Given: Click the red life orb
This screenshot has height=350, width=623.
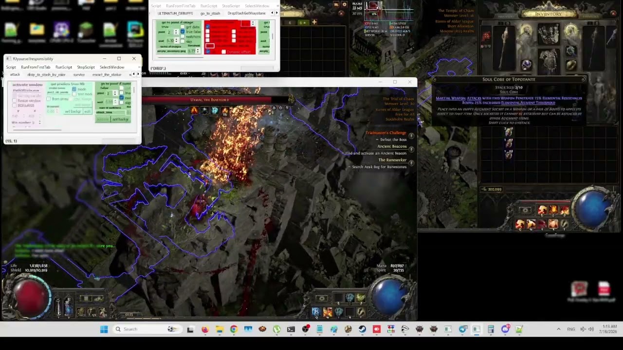Looking at the screenshot, I should pos(30,297).
